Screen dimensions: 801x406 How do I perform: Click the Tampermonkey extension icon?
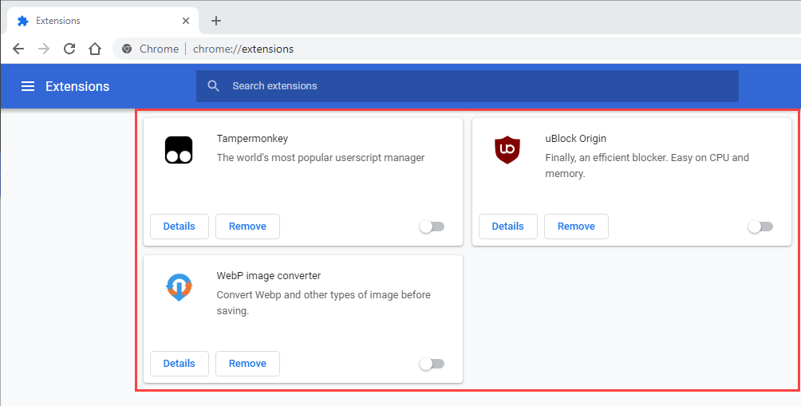tap(180, 150)
